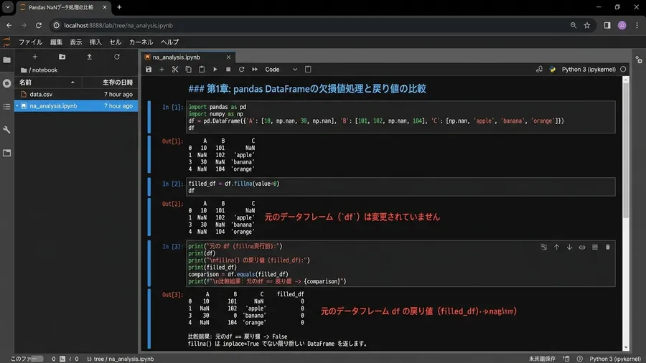Duplicate cell with the cell toolbar icon
The image size is (646, 363).
point(544,247)
